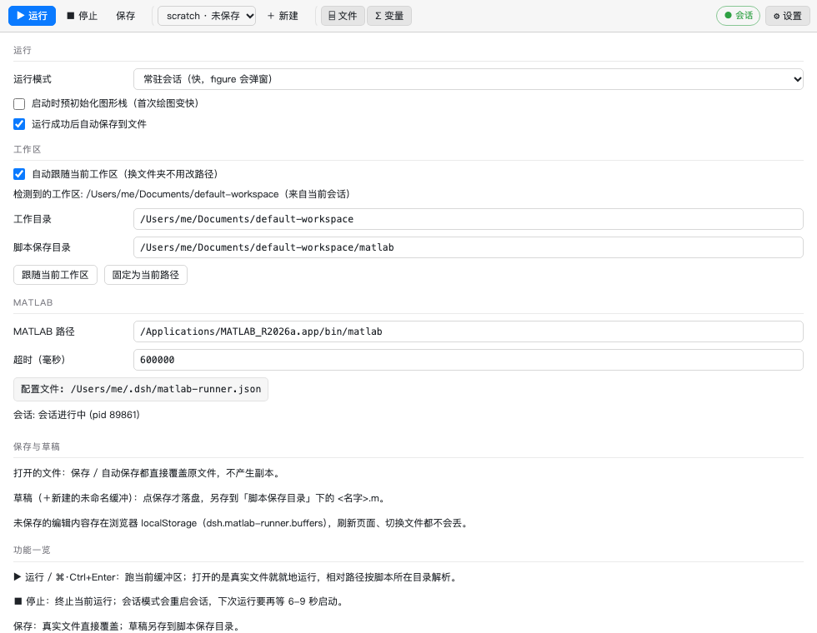Viewport: 817px width, 633px height.
Task: Open the scratch · 未保存 buffer dropdown
Action: (207, 16)
